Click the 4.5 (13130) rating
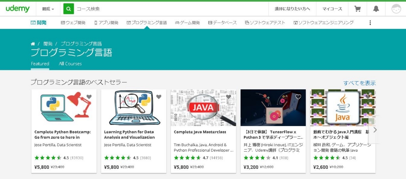406x179 pixels. (59, 158)
